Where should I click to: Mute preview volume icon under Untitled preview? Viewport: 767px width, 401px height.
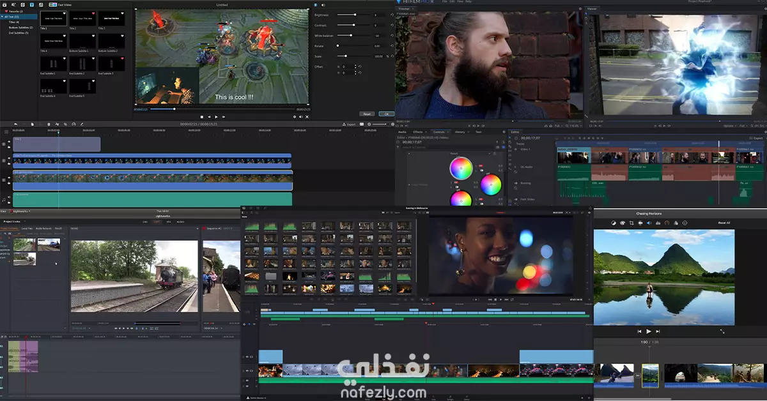click(300, 117)
